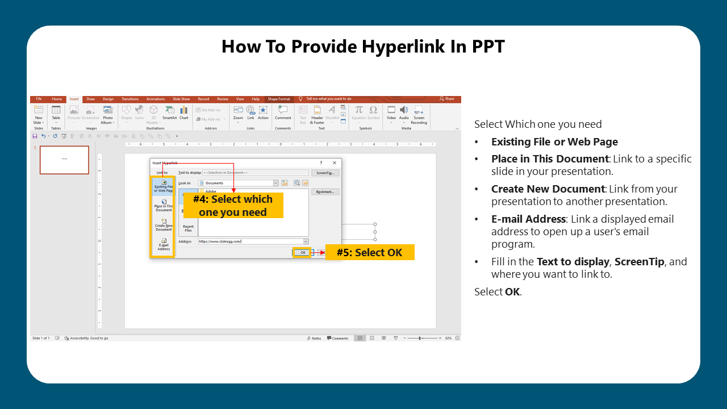Select Place in This Document option
Viewport: 727px width, 409px height.
click(164, 206)
